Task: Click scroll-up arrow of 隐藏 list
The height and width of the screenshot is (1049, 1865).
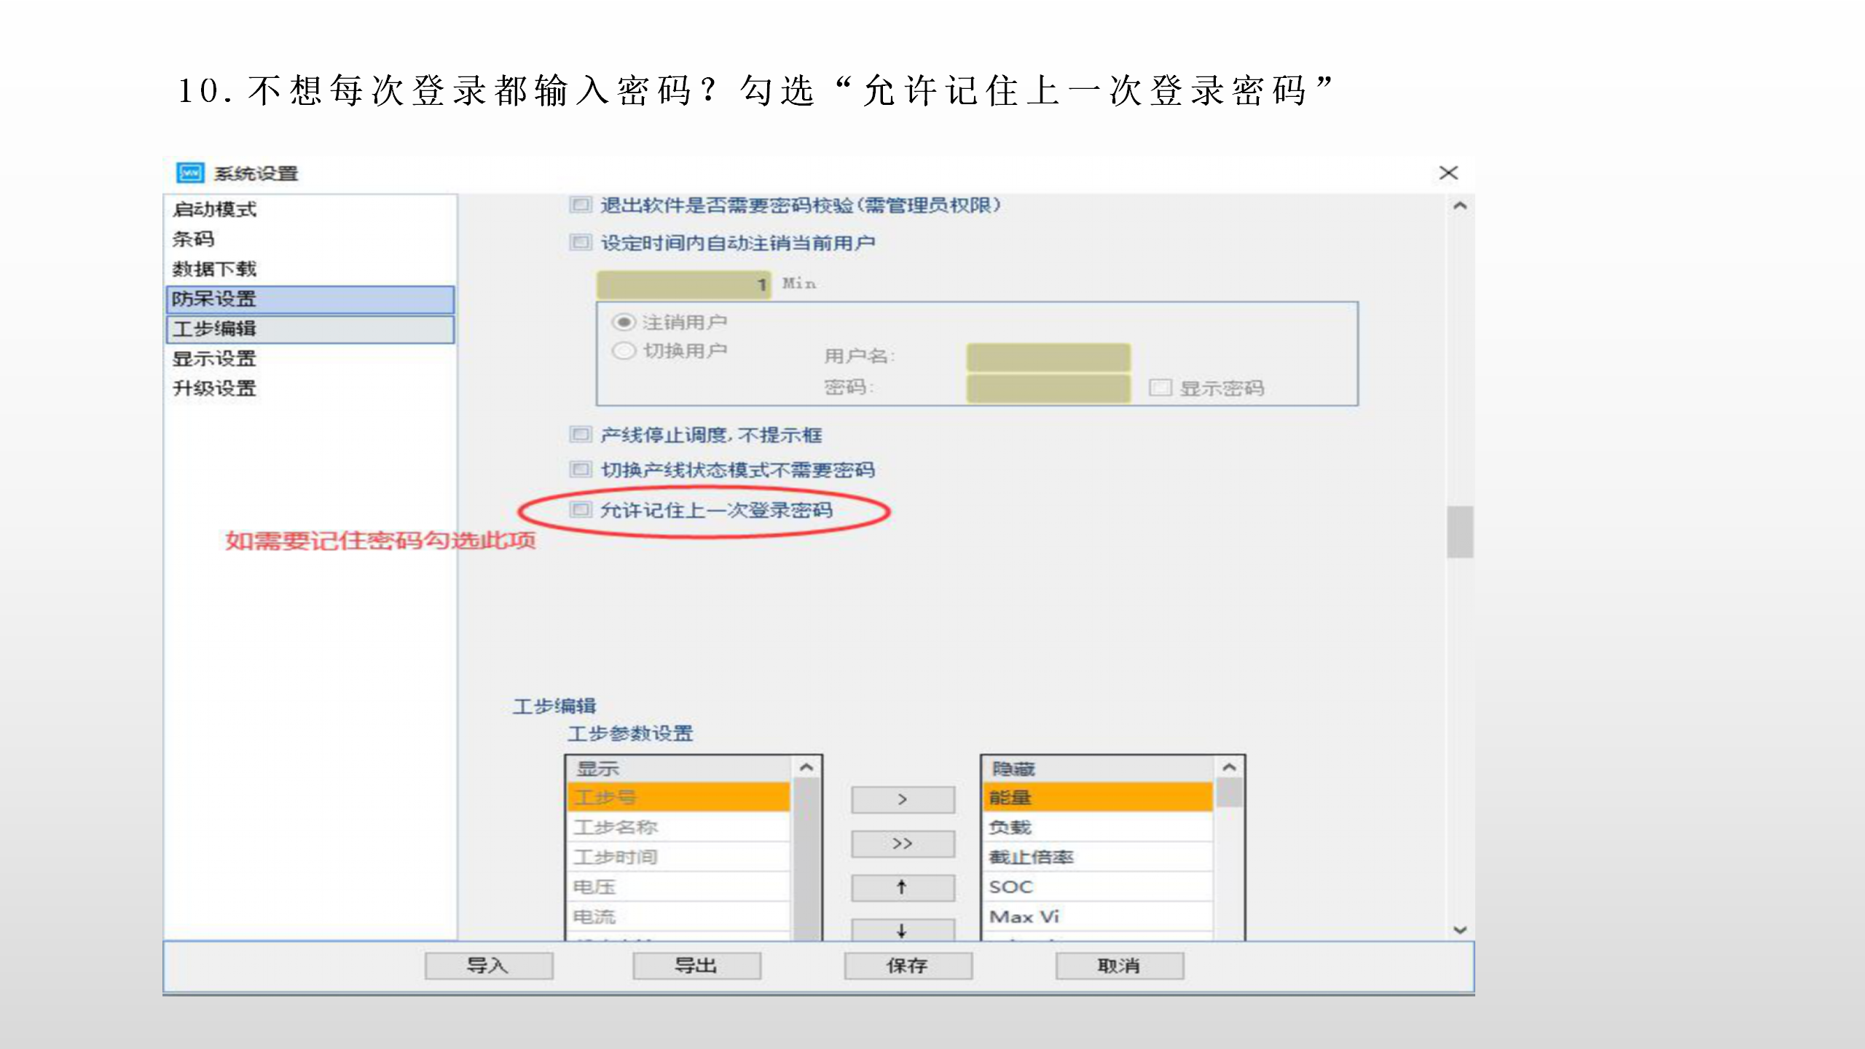Action: [x=1229, y=767]
